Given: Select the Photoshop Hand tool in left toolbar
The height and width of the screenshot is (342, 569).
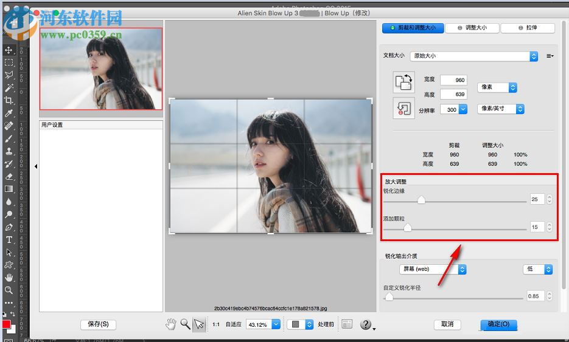Looking at the screenshot, I should click(9, 278).
